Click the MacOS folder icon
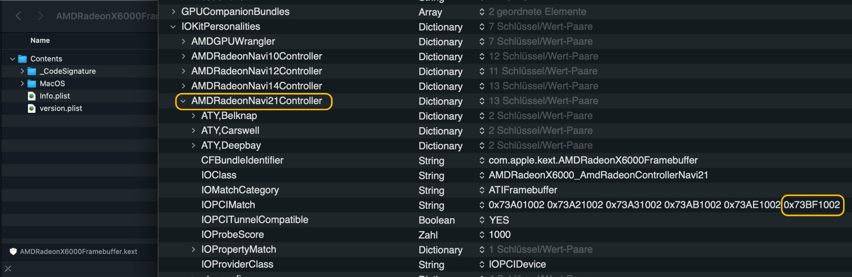The width and height of the screenshot is (852, 277). [x=32, y=84]
